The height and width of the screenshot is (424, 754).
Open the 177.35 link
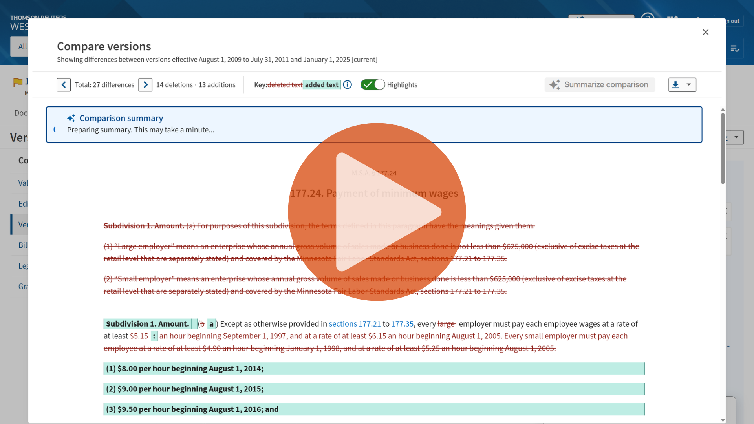coord(402,324)
